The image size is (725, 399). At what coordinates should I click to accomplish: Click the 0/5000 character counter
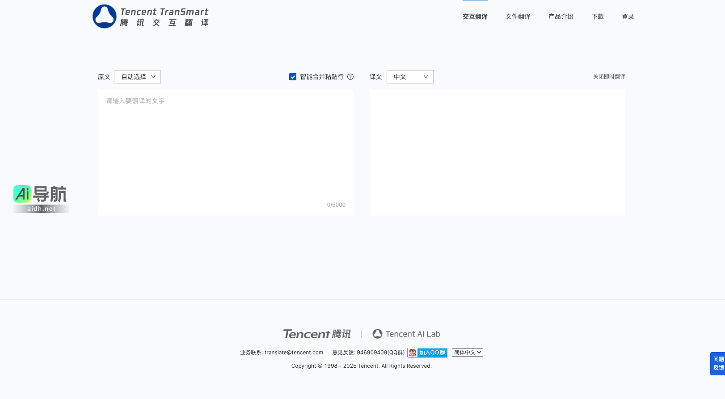336,205
